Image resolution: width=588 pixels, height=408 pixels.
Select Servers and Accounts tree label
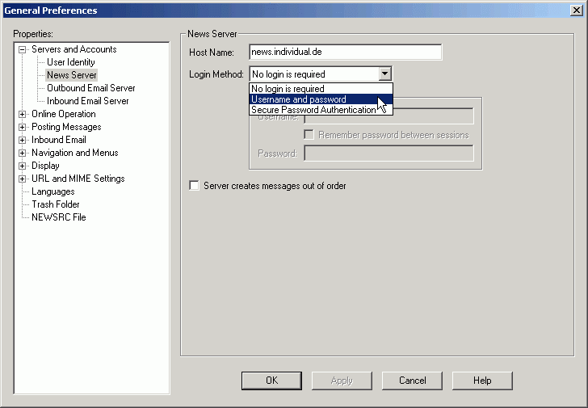point(73,49)
